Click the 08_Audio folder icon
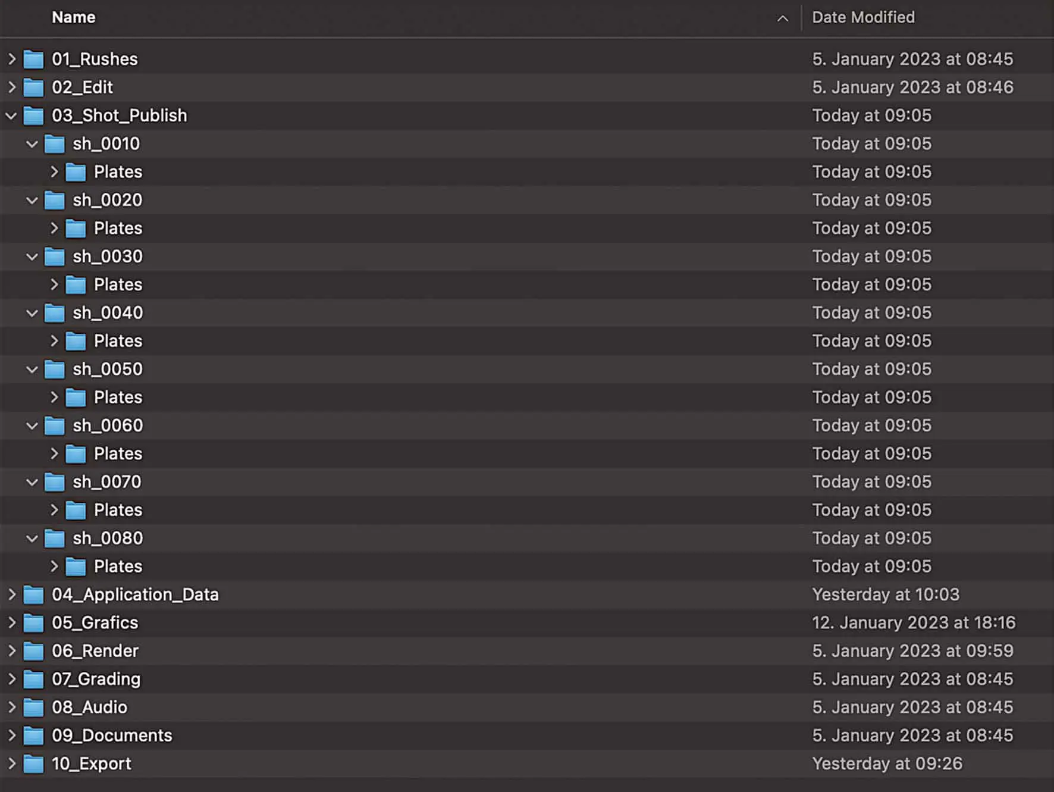1054x792 pixels. coord(33,708)
